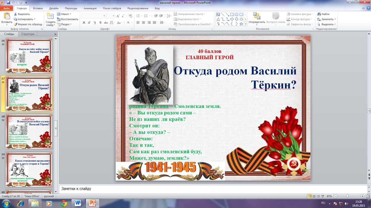Toggle text Shadow (S) formatting
Viewport: 371px width, 208px height.
point(100,23)
